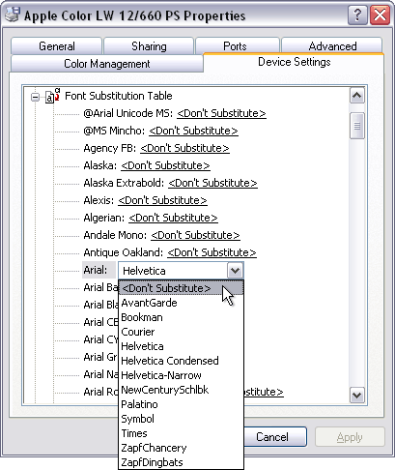
Task: Collapse the Font Substitution Table node
Action: (35, 97)
